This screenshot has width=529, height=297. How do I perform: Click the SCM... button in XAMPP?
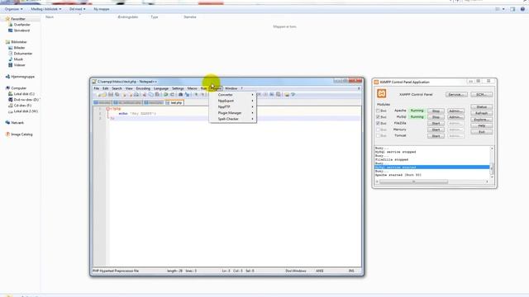[x=481, y=95]
